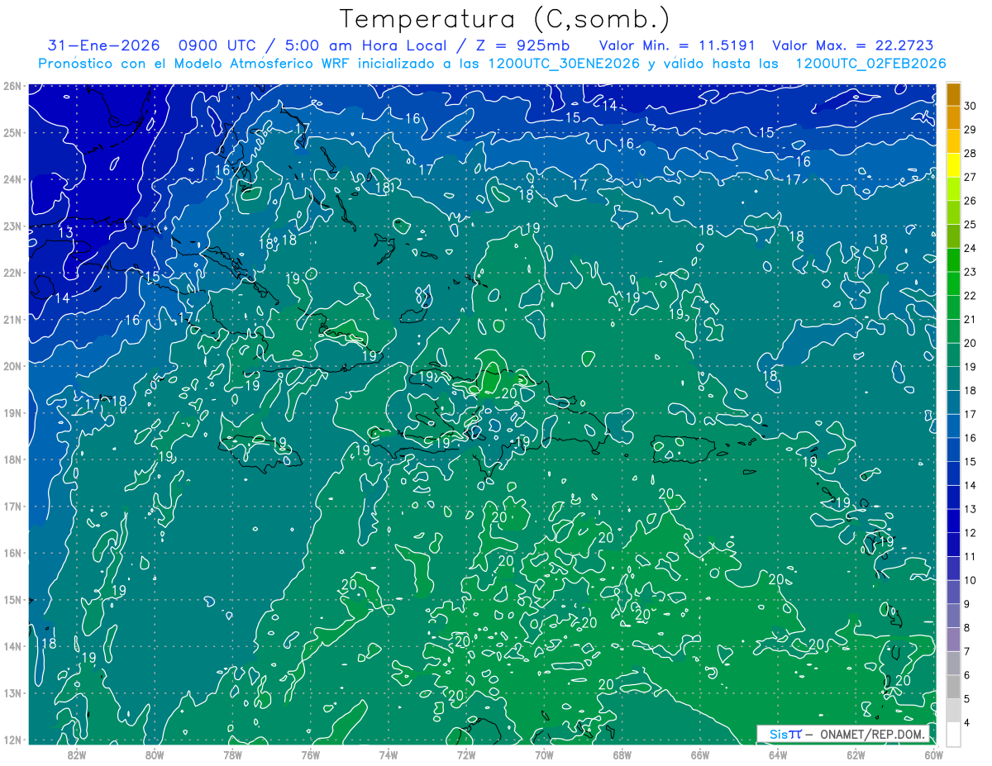This screenshot has height=766, width=992.
Task: Click the '23N' latitude axis label
Action: coord(12,226)
